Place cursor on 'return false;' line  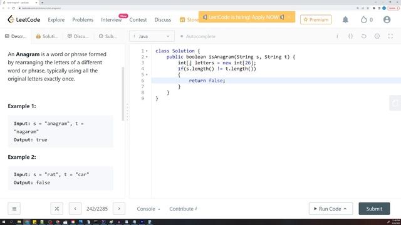pos(276,81)
